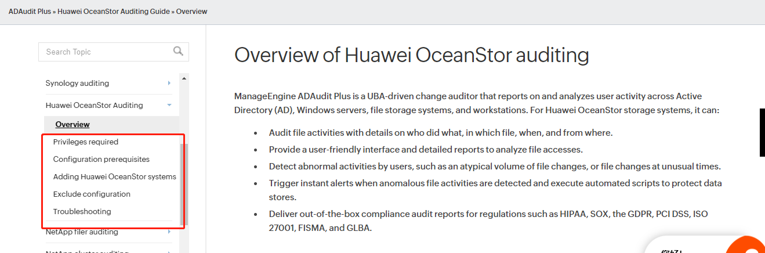The height and width of the screenshot is (253, 765).
Task: Select the NetApp filer auditing label
Action: (x=82, y=232)
